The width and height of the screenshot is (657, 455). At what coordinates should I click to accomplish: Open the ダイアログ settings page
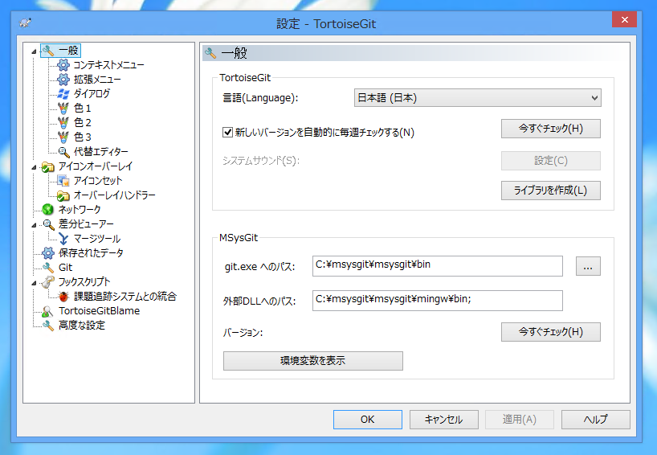pos(92,94)
